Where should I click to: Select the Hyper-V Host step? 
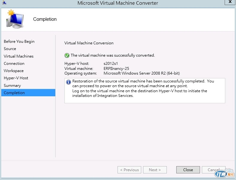[16, 78]
